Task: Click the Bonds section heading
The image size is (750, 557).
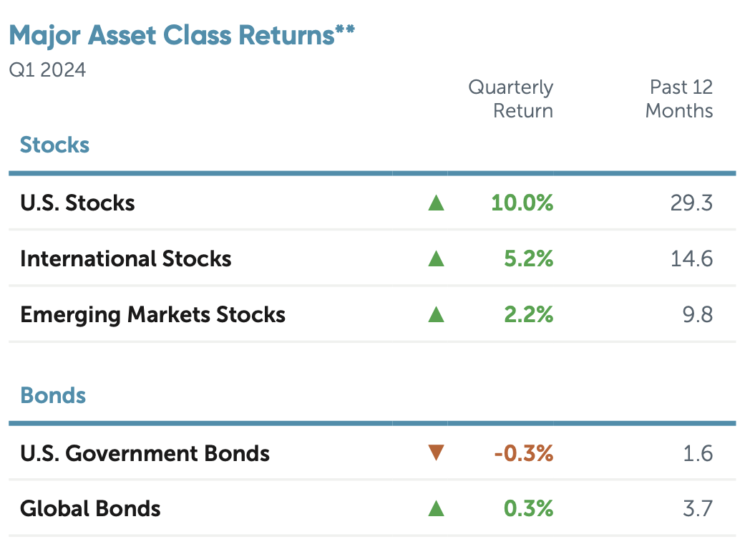Action: coord(54,395)
